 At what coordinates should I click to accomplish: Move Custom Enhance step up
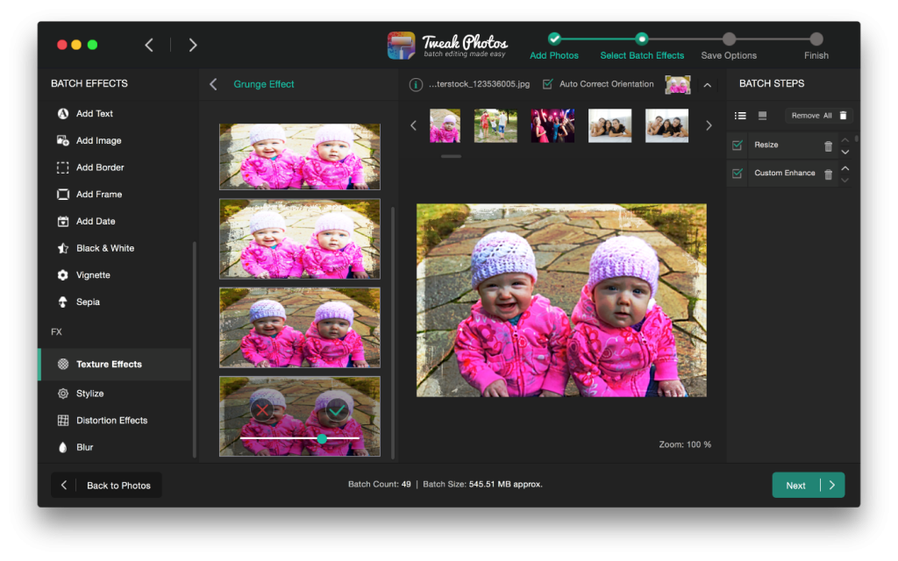[845, 167]
